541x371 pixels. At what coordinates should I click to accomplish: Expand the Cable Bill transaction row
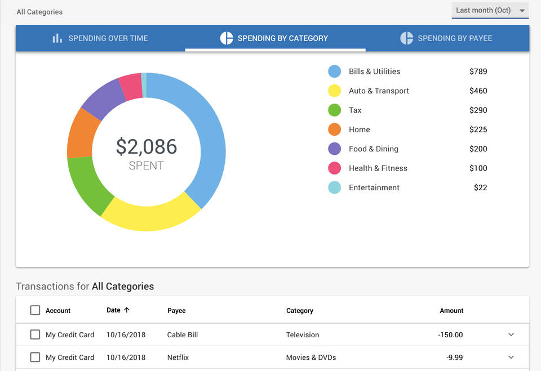pos(511,334)
